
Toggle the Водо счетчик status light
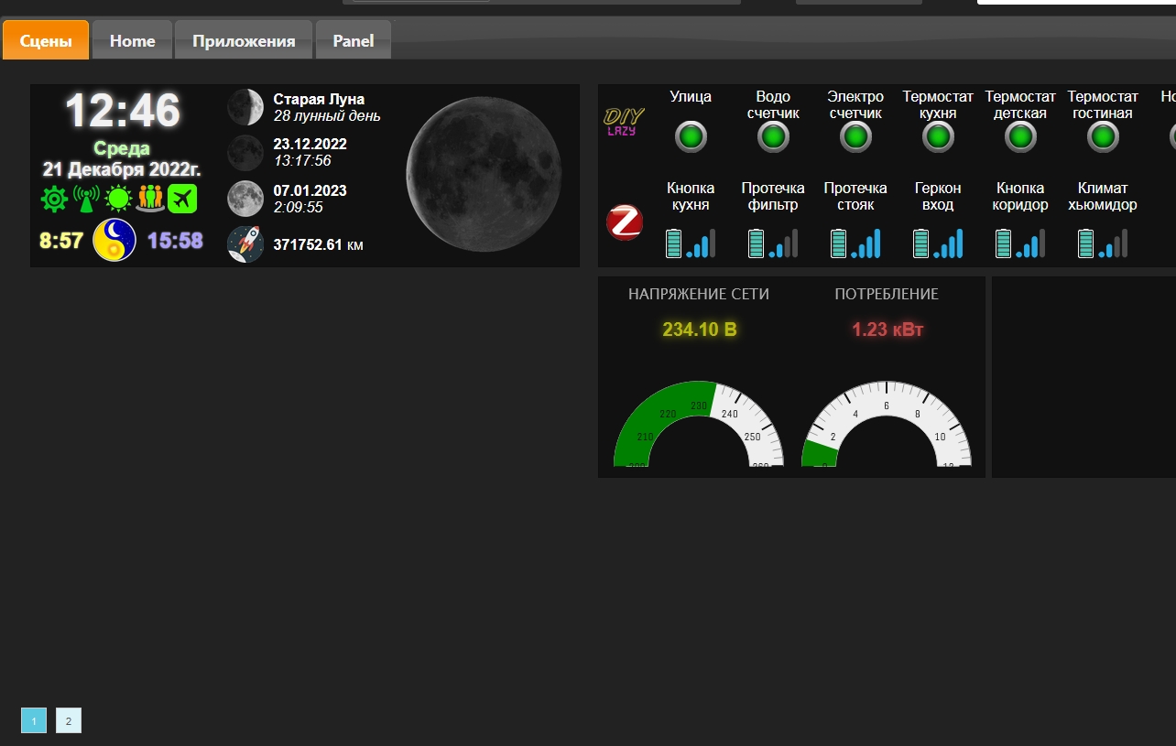773,136
